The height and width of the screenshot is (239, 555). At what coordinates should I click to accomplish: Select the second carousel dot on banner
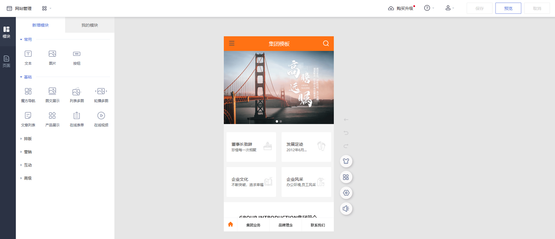click(281, 121)
